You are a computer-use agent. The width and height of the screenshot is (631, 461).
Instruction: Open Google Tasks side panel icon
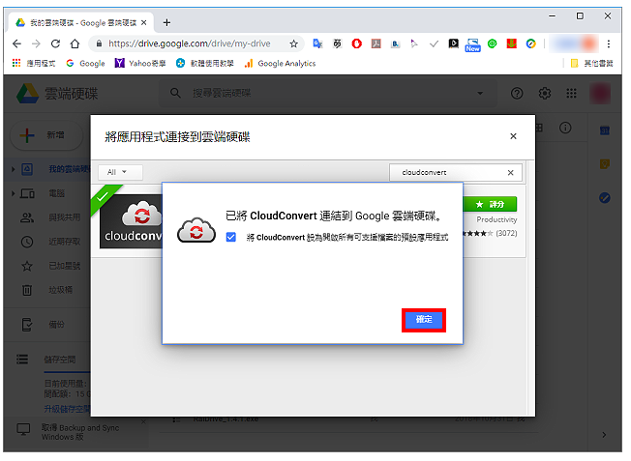pyautogui.click(x=605, y=198)
